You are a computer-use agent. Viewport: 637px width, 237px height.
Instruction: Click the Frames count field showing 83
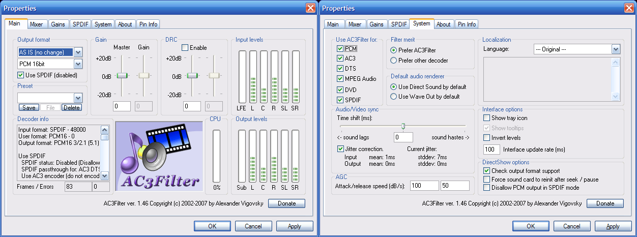click(x=78, y=187)
